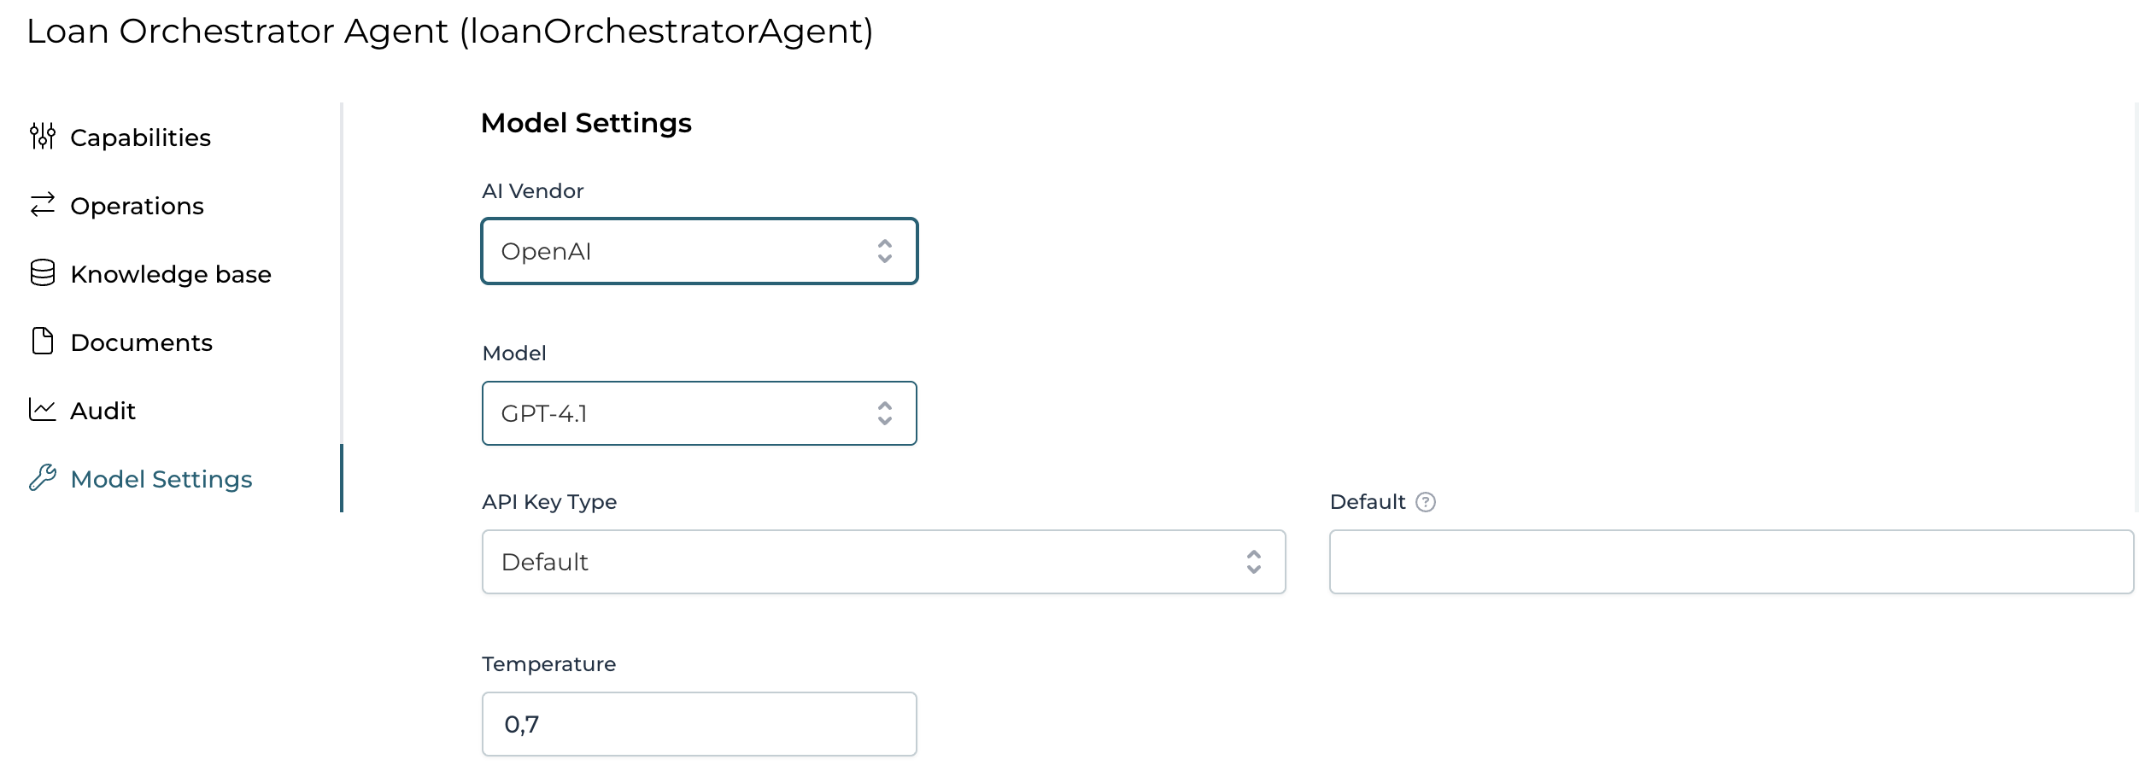Image resolution: width=2139 pixels, height=777 pixels.
Task: Open the API Key Type dropdown
Action: 883,562
